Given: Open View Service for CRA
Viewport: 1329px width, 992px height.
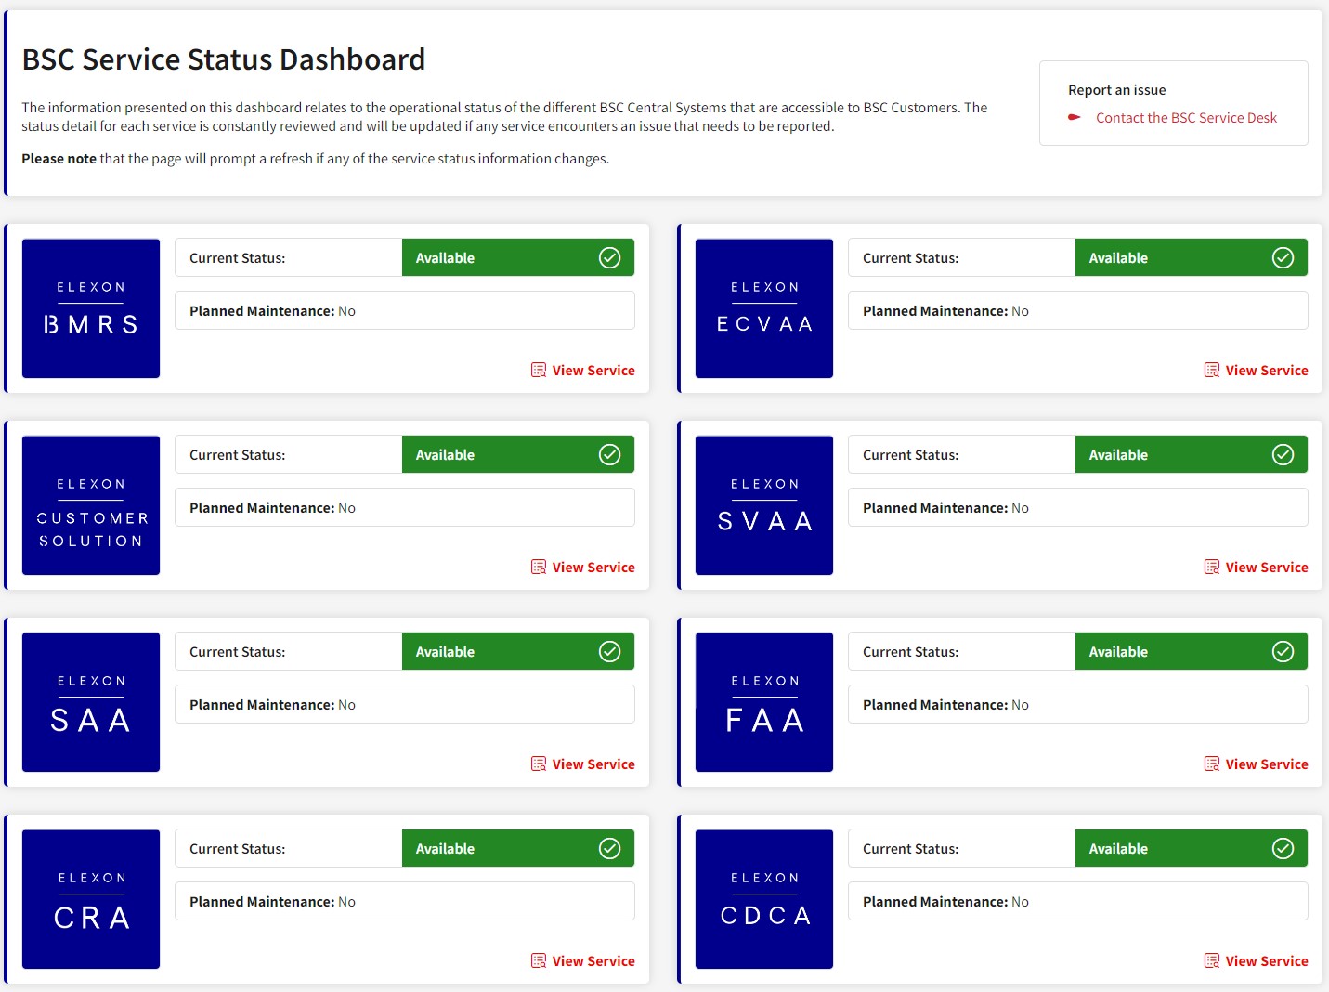Looking at the screenshot, I should pyautogui.click(x=593, y=960).
